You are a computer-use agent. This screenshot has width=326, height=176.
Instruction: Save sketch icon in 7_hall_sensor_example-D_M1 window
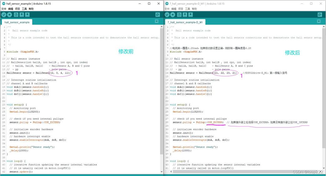(x=190, y=15)
